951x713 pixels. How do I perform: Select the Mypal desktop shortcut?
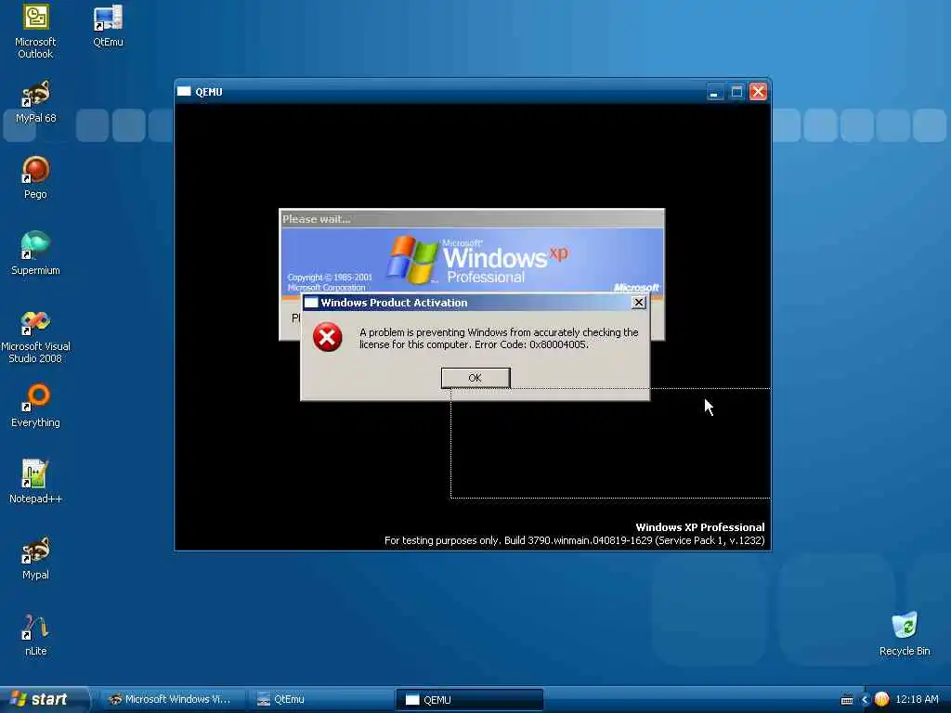click(36, 558)
